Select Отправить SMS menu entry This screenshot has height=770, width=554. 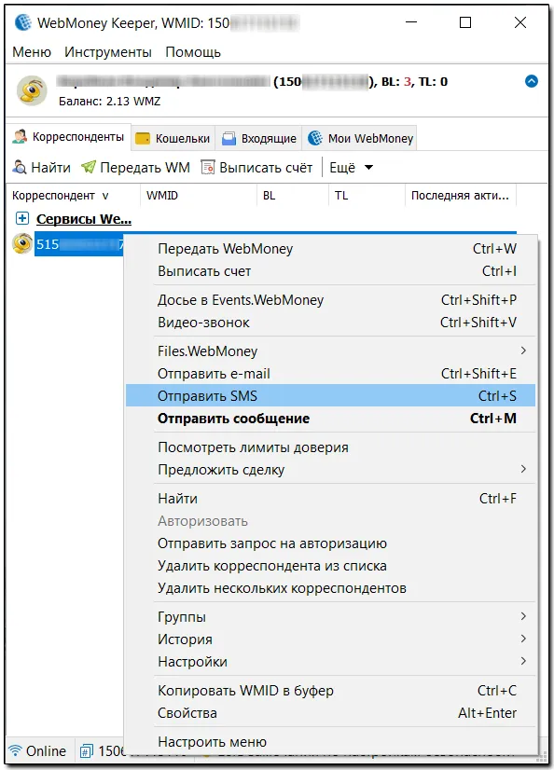click(330, 396)
